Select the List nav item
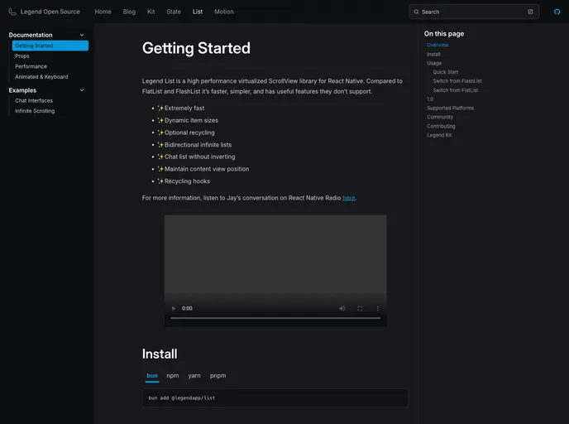Viewport: 569px width, 424px height. click(x=198, y=12)
